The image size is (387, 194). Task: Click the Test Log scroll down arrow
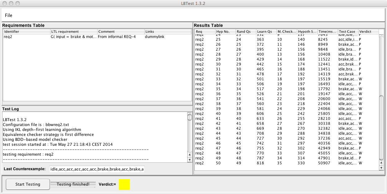[x=190, y=160]
